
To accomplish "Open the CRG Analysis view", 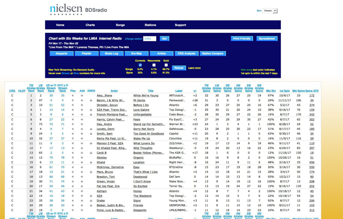I will (x=187, y=54).
